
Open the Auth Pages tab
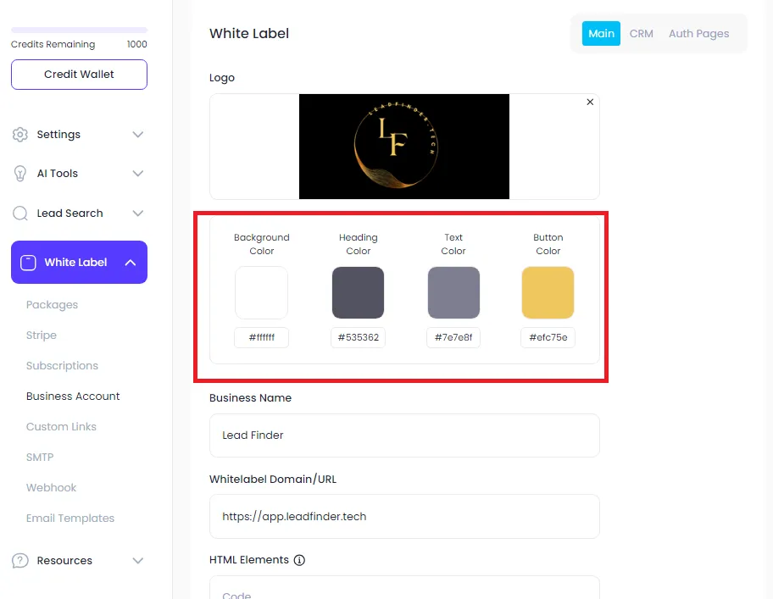pyautogui.click(x=698, y=34)
